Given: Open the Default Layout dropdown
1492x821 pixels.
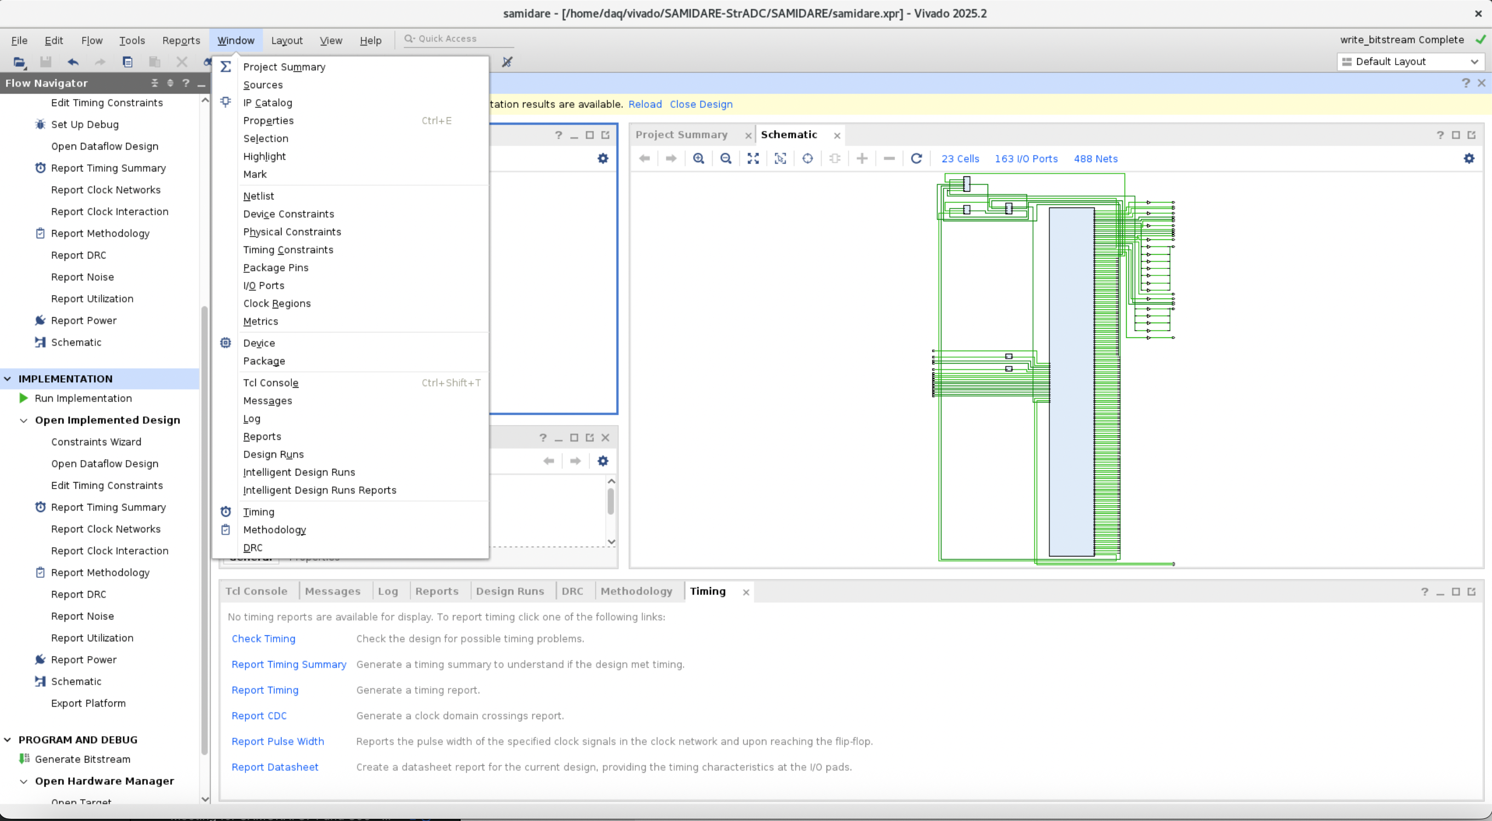Looking at the screenshot, I should tap(1410, 61).
